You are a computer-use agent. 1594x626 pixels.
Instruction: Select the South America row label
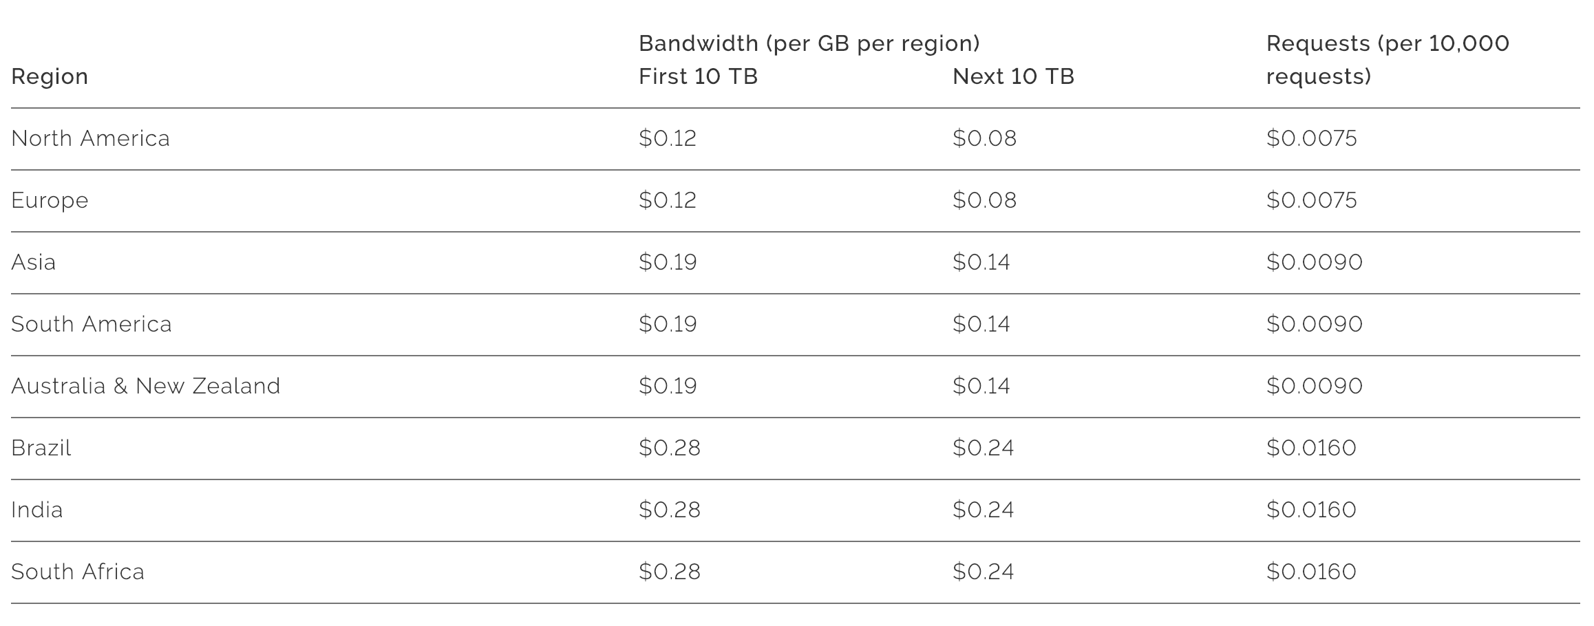pos(92,324)
